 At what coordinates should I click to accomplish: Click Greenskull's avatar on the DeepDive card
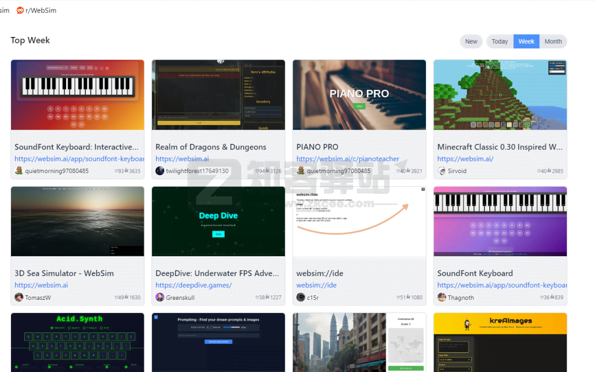tap(160, 298)
